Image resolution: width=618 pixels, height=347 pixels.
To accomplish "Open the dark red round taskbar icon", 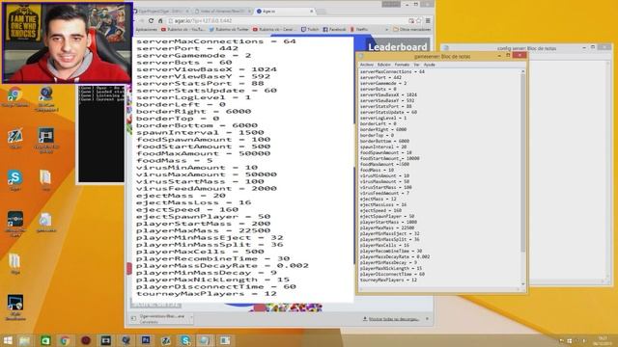I will click(86, 340).
